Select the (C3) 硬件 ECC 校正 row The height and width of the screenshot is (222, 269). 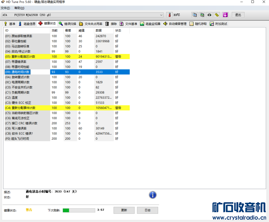coord(67,103)
